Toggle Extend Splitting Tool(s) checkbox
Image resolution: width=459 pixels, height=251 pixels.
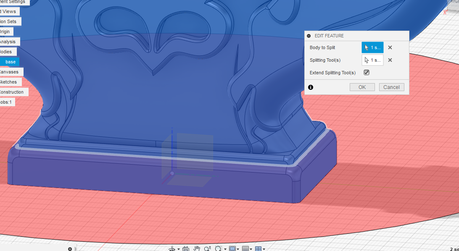367,73
